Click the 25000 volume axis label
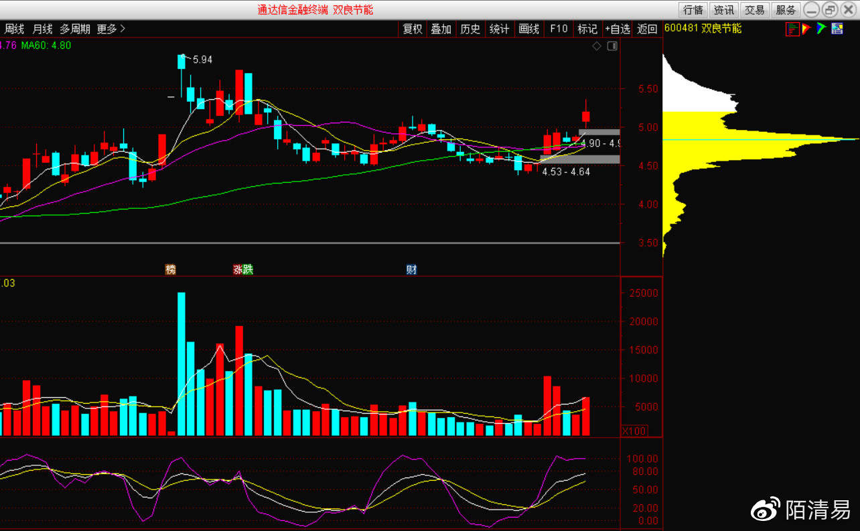 coord(644,293)
